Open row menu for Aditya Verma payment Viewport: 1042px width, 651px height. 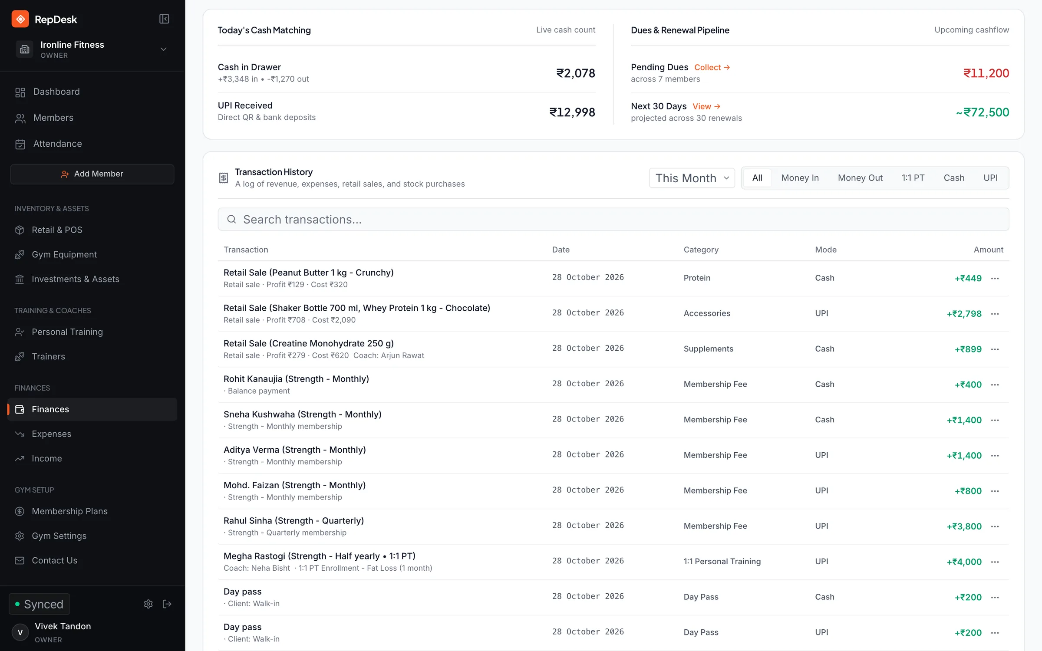[995, 456]
